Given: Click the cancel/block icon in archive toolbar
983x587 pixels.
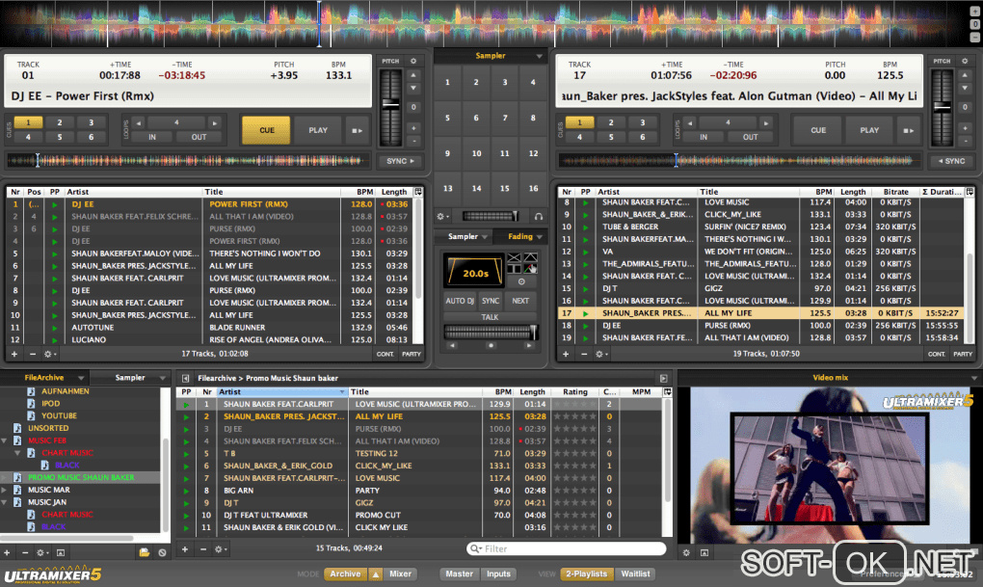Looking at the screenshot, I should [162, 552].
